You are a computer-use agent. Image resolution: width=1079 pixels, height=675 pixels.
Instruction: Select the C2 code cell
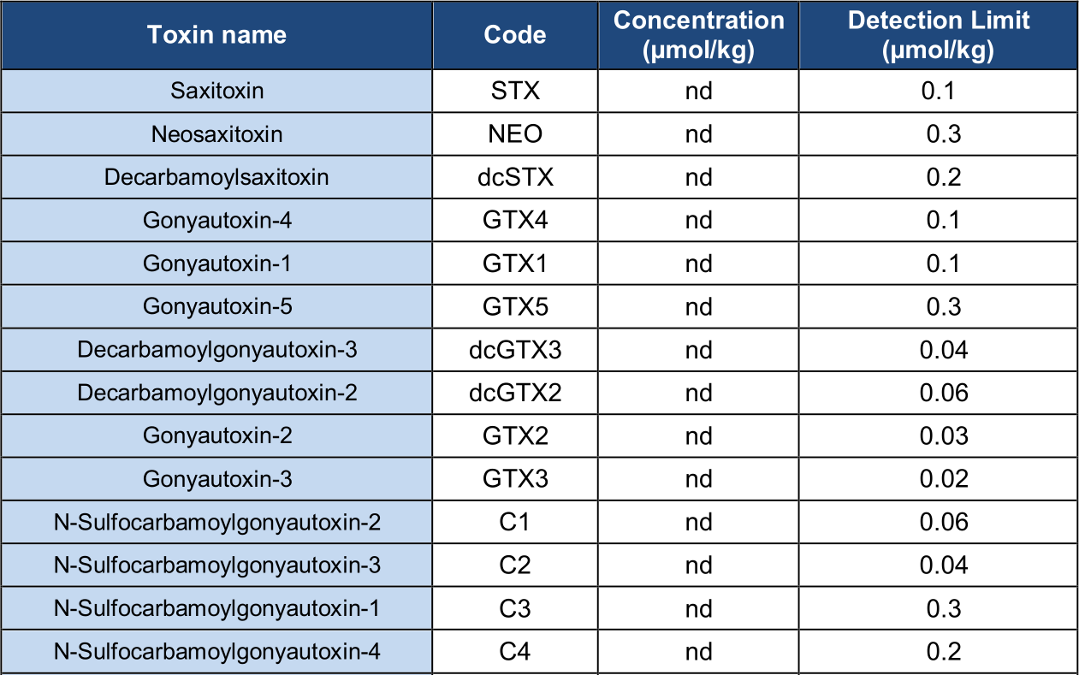515,565
